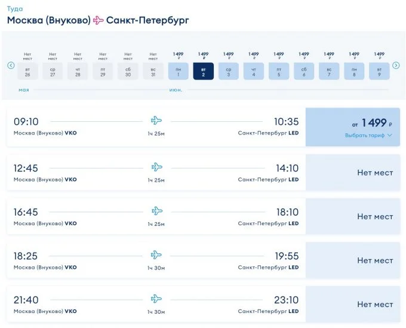Screen dimensions: 406x328
Task: Click plane icon on 16:45 flight
Action: 157,211
